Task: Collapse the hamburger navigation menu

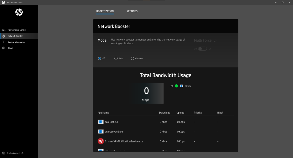Action: 4,23
